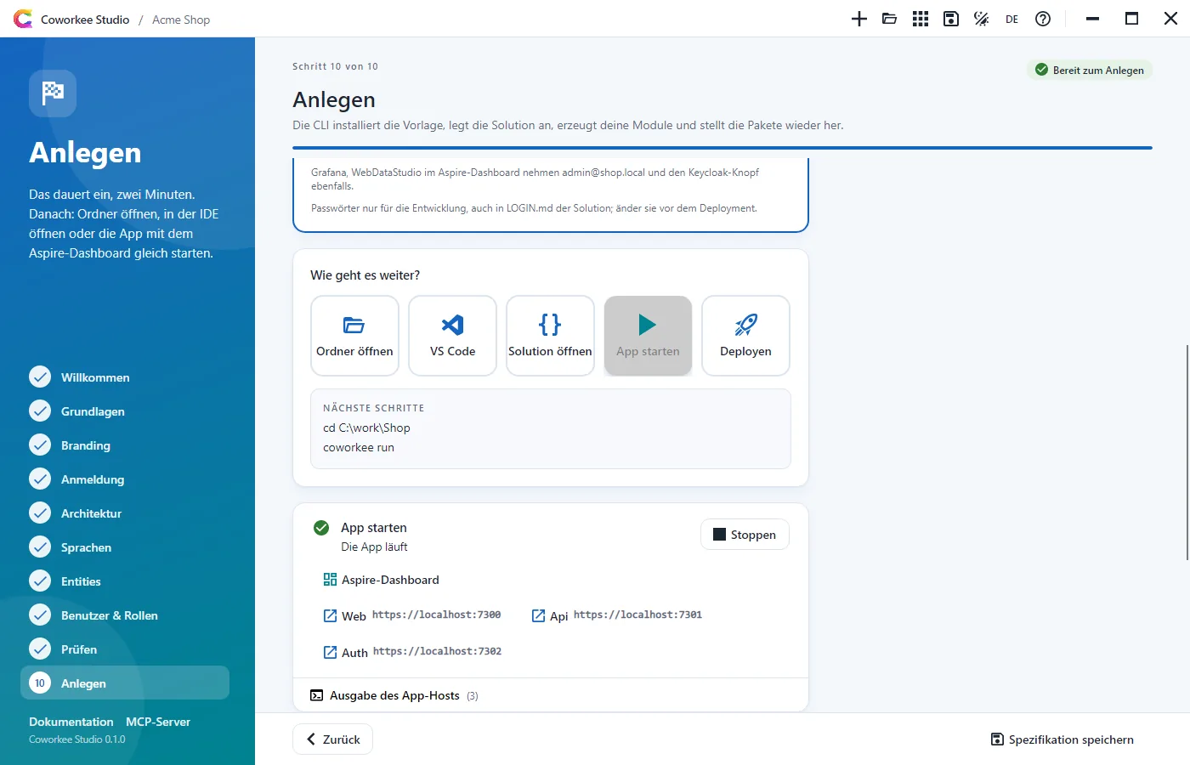Click the finish flag icon in the sidebar
The image size is (1190, 765).
(53, 93)
